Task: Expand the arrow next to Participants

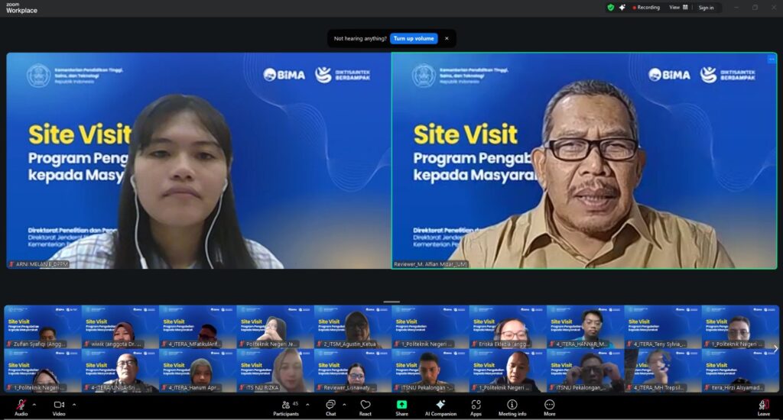Action: (x=307, y=405)
